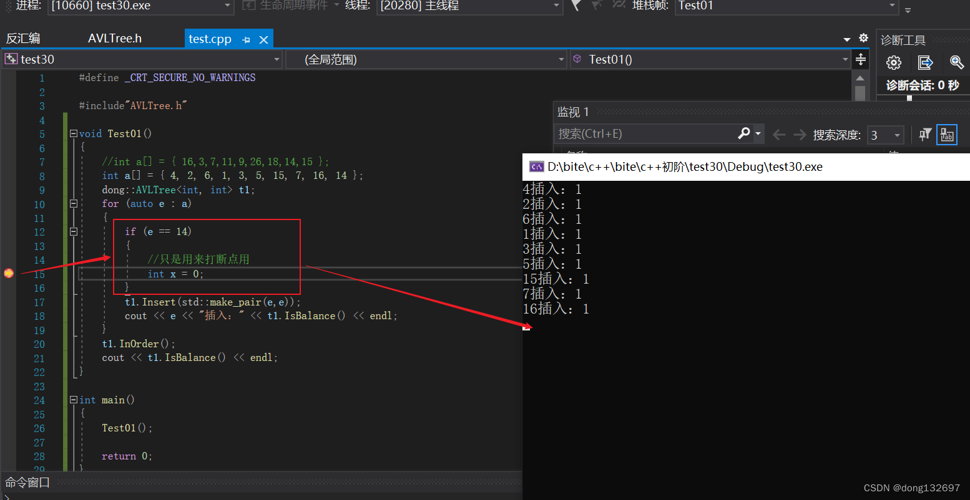This screenshot has width=970, height=500.
Task: Click the dong::AVLTree<int, int> t1; line
Action: pos(179,190)
